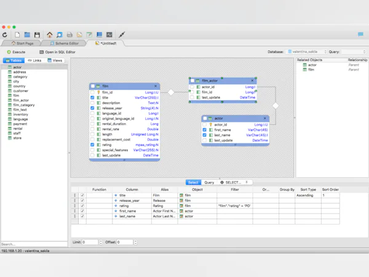
Task: Open the SELECT statement type dropdown
Action: point(236,182)
